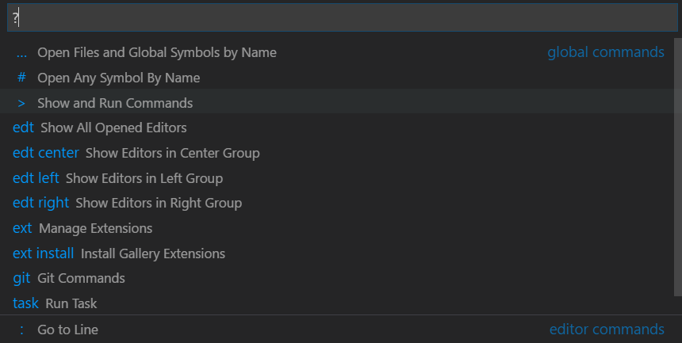Choose 'Open Any Symbol By Name'
Screen dimensions: 682x343
tap(118, 78)
